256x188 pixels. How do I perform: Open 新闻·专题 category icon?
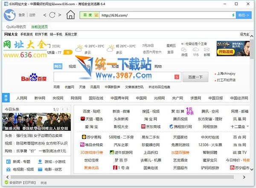click(x=8, y=162)
